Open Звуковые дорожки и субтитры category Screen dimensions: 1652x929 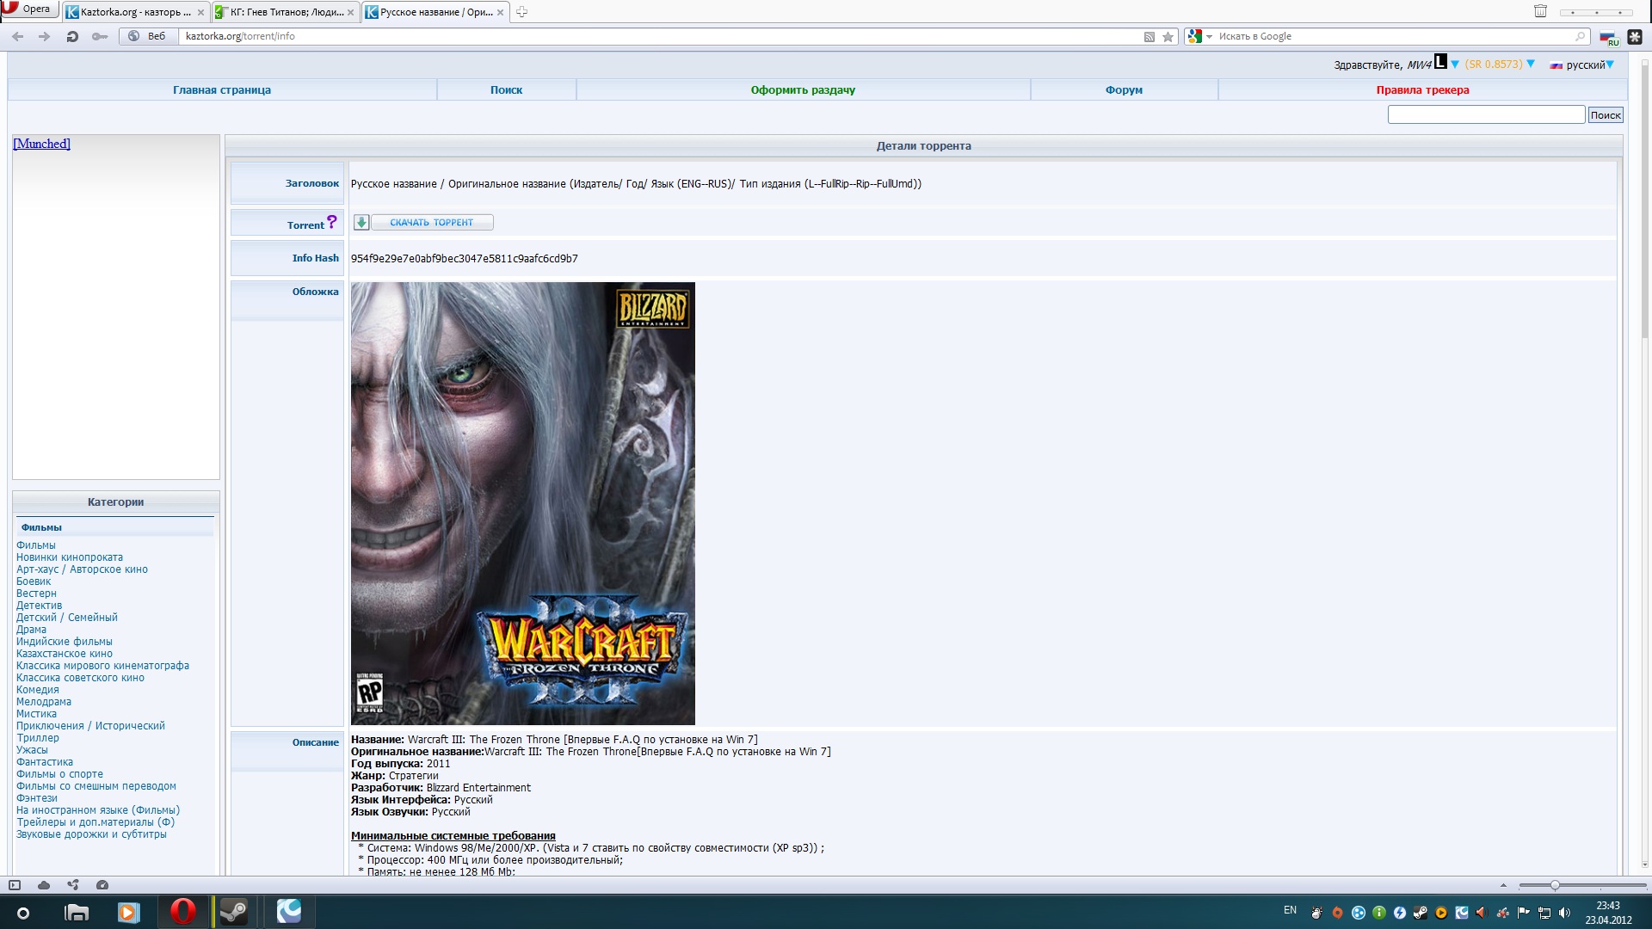tap(91, 834)
